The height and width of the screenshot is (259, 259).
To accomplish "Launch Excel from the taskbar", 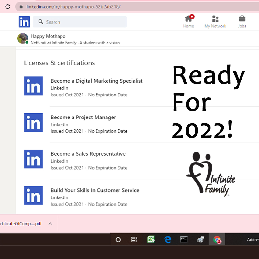I will tap(151, 239).
